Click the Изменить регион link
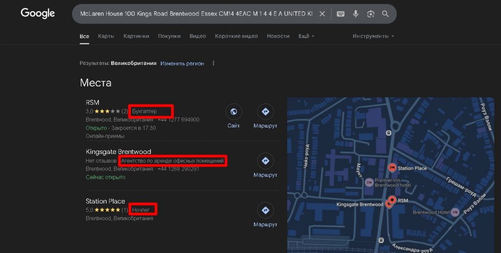This screenshot has height=253, width=501. pos(182,63)
